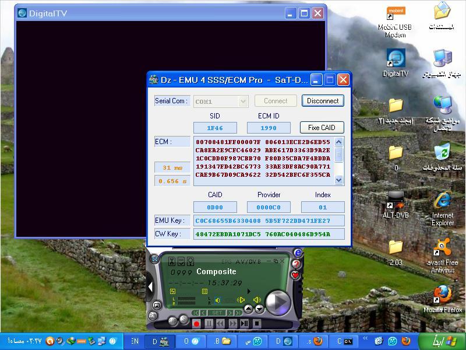Expand the ALT-DVB left side panel arrow

(150, 286)
